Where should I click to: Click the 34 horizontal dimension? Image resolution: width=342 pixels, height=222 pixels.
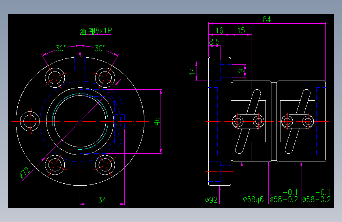[102, 200]
